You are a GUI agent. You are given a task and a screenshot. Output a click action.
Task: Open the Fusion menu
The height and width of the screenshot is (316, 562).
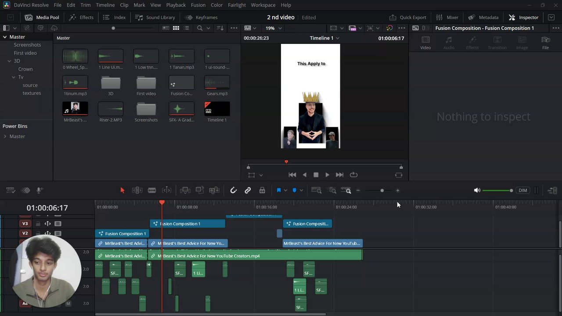pos(198,5)
